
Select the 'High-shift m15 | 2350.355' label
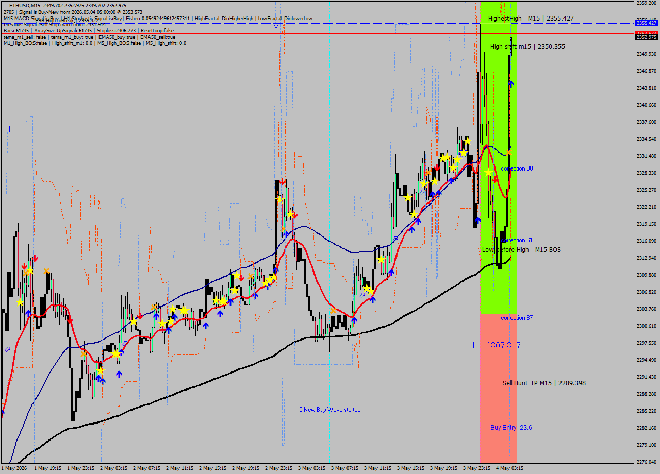pos(527,47)
